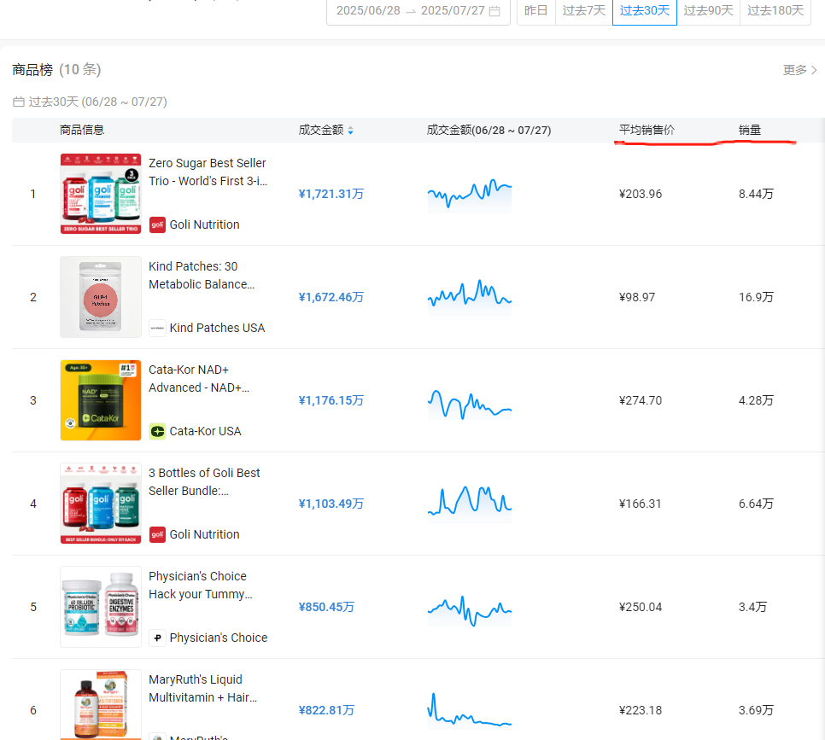
Task: Click the Physician's Choice shop logo
Action: click(x=157, y=638)
